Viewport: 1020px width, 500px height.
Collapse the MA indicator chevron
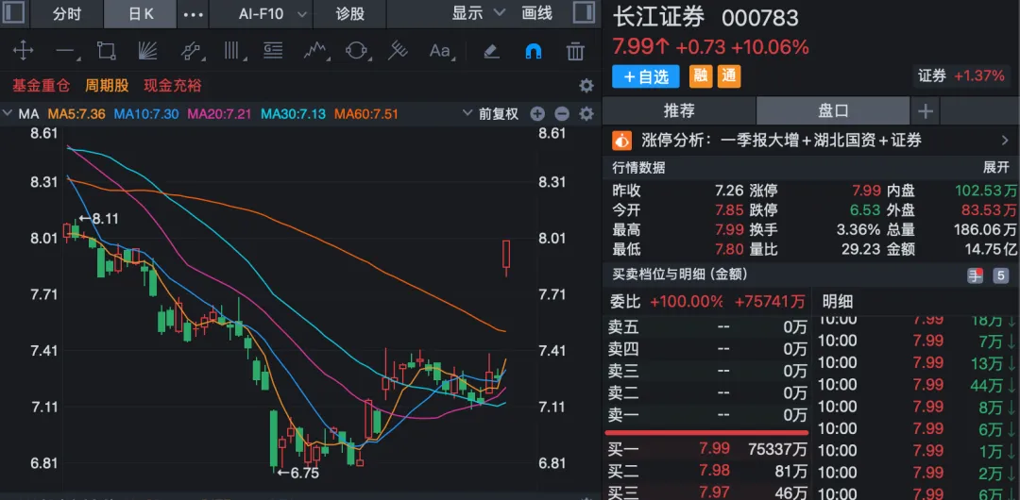pos(8,114)
